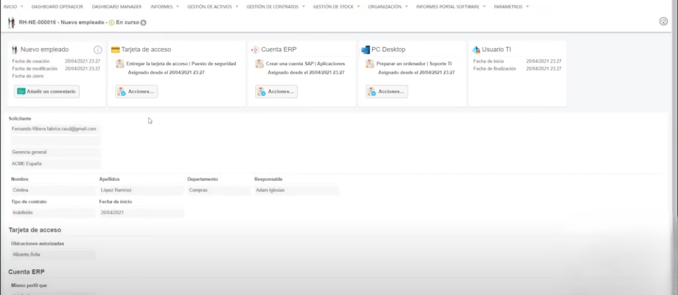Expand ORGANIZACIÓN dropdown arrow
The image size is (678, 295).
(x=407, y=7)
